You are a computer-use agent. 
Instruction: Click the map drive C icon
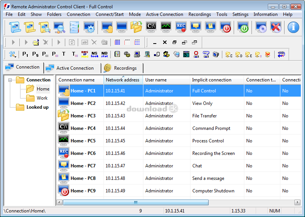pos(229,55)
